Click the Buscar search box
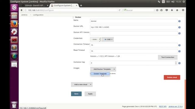195x109 pixels. tap(138, 10)
